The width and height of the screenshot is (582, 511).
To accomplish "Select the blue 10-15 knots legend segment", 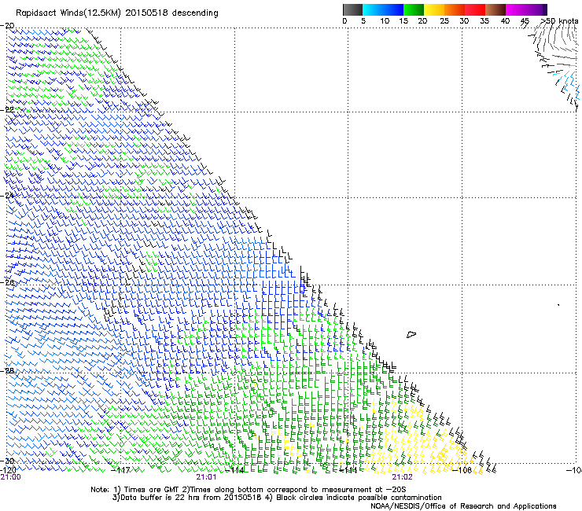I will [x=393, y=9].
